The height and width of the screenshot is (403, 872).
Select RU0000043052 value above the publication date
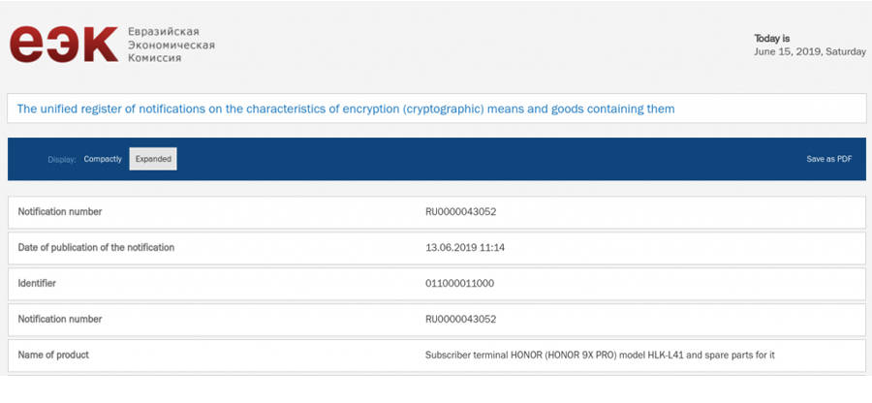point(461,211)
